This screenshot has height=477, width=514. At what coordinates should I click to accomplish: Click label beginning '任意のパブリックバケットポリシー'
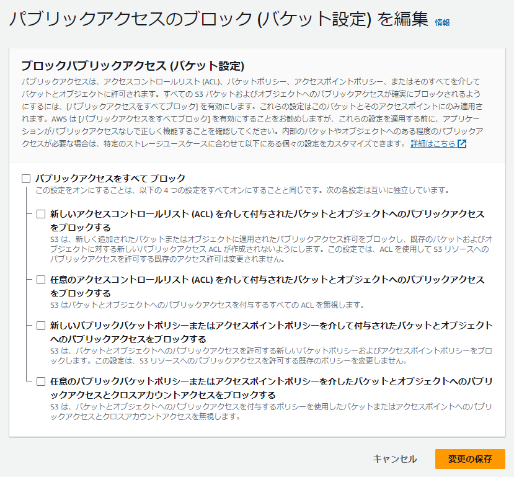click(x=272, y=388)
